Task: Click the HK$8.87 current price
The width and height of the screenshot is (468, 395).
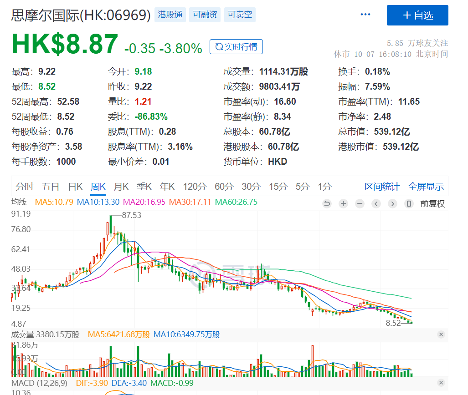Action: pos(65,44)
